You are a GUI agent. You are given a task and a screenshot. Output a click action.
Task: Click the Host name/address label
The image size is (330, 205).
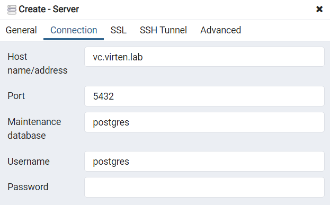click(38, 64)
